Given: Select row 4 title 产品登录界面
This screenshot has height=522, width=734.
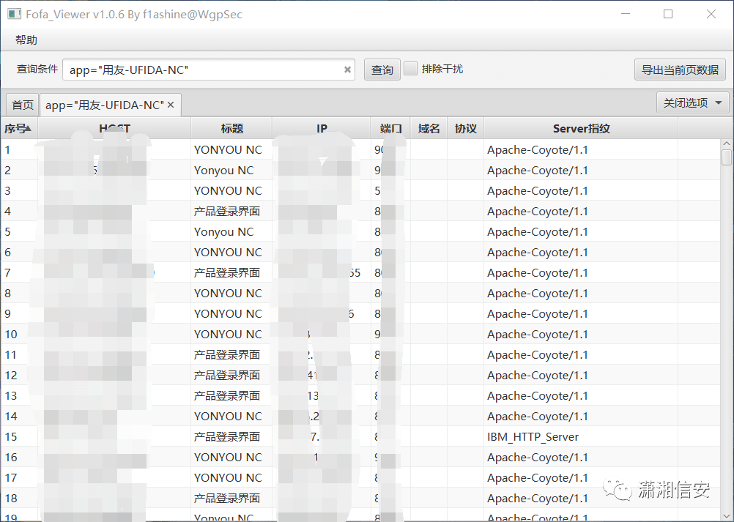Looking at the screenshot, I should [227, 212].
